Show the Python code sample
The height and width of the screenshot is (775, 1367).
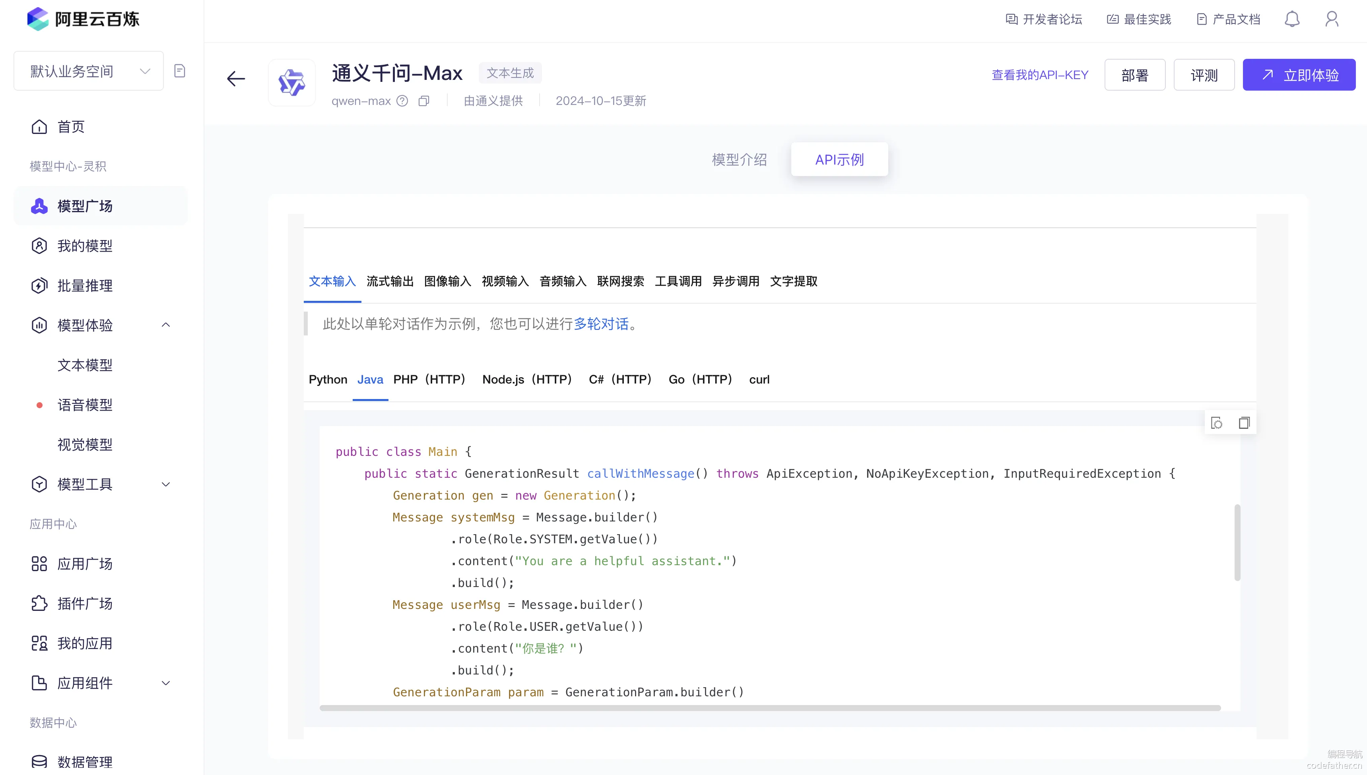pos(328,380)
